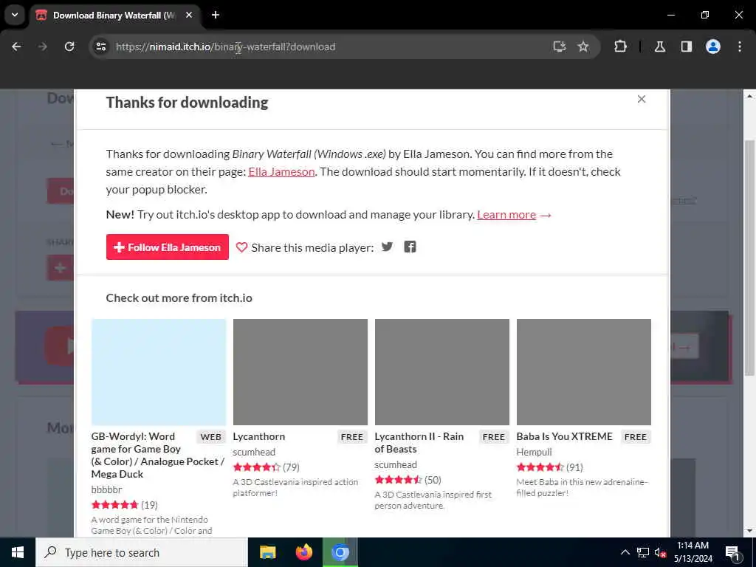The width and height of the screenshot is (756, 567).
Task: Open Lycanthorn game thumbnail
Action: pyautogui.click(x=300, y=372)
